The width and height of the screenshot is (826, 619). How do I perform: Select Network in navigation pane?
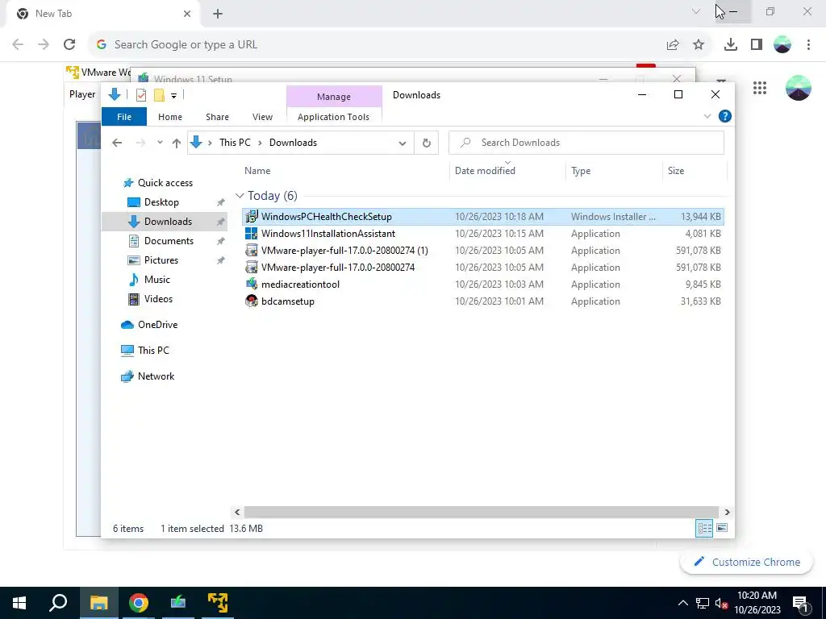coord(156,376)
